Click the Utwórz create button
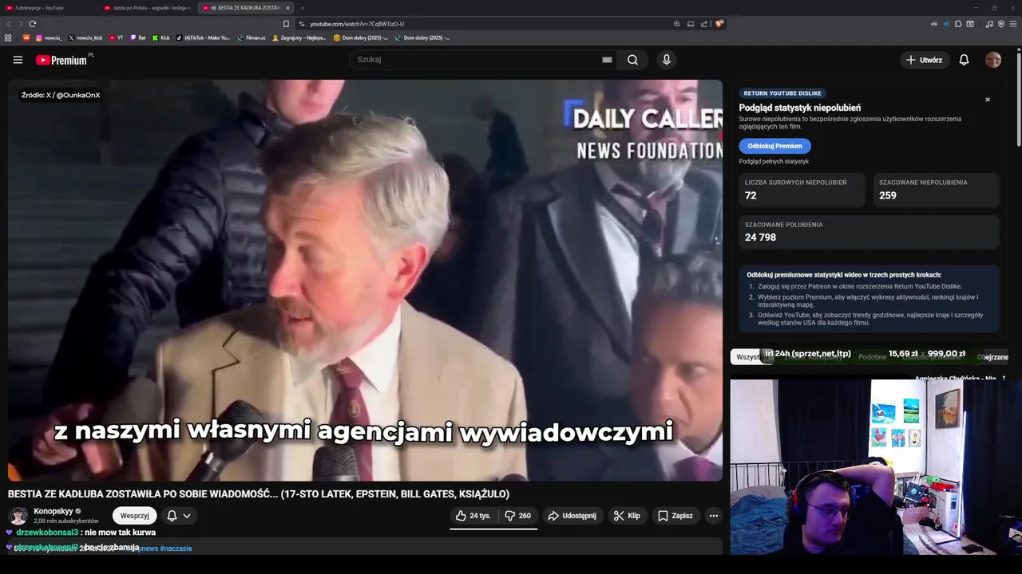The image size is (1022, 574). click(x=924, y=60)
